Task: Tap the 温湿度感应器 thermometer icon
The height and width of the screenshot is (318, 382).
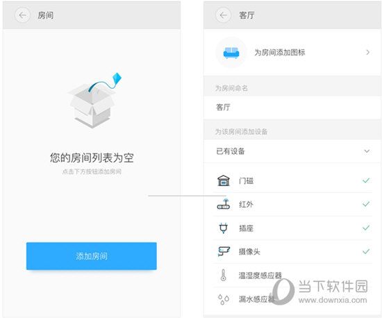Action: 223,275
